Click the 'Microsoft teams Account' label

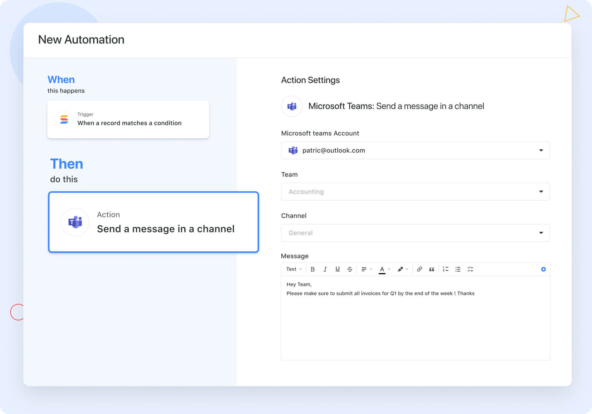(320, 133)
